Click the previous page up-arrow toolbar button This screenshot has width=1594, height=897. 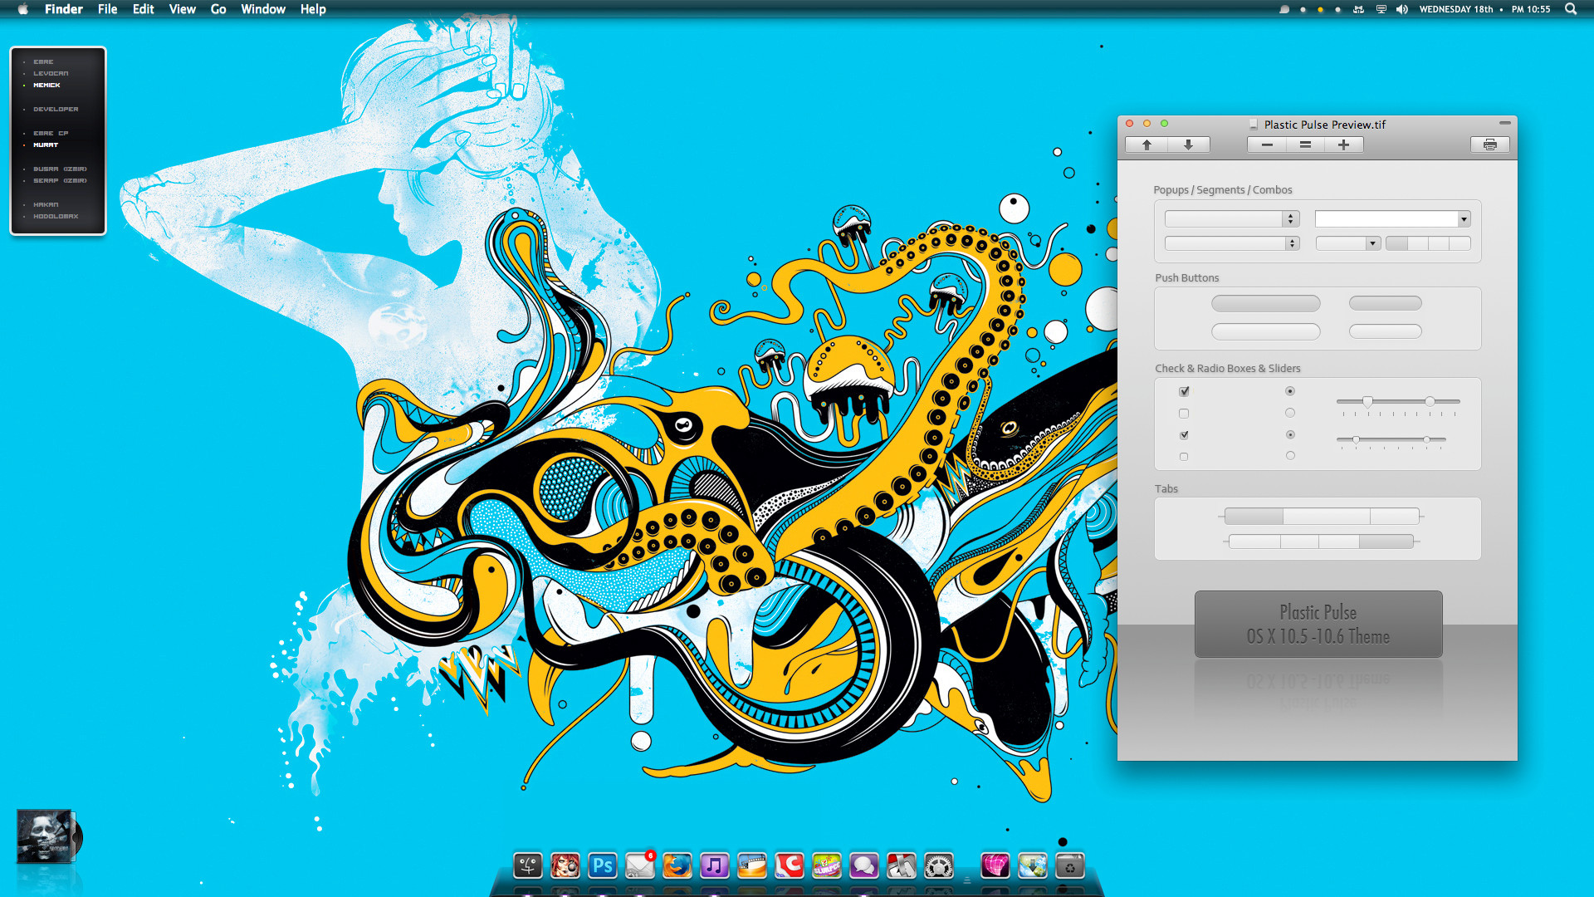(1147, 145)
